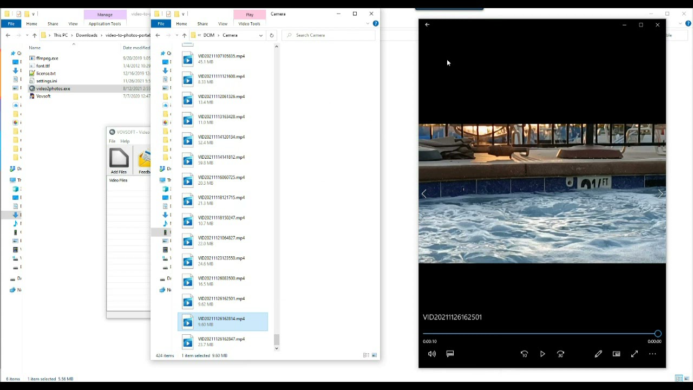Select VID20211123123550.mp4 file
Screen dimensions: 693x390
coord(223,261)
